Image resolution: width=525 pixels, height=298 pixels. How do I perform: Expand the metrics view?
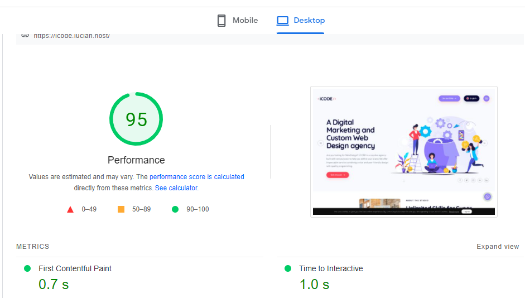pos(498,247)
